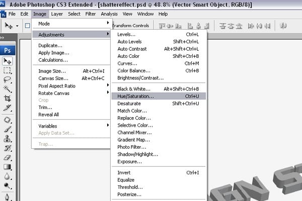
Task: Choose Shadow/Highlight adjustment
Action: pos(159,154)
